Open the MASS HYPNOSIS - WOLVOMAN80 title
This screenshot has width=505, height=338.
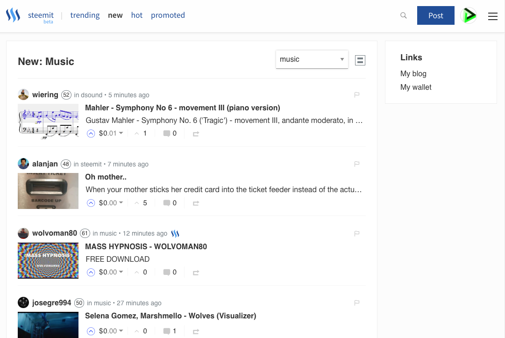(146, 246)
